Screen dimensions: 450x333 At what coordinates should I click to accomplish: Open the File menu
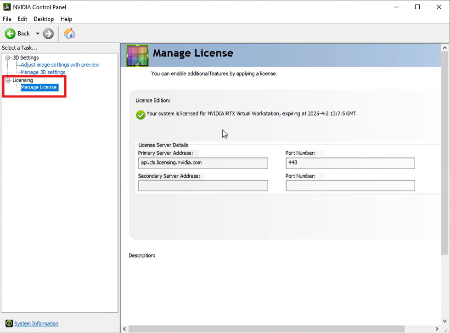coord(7,19)
